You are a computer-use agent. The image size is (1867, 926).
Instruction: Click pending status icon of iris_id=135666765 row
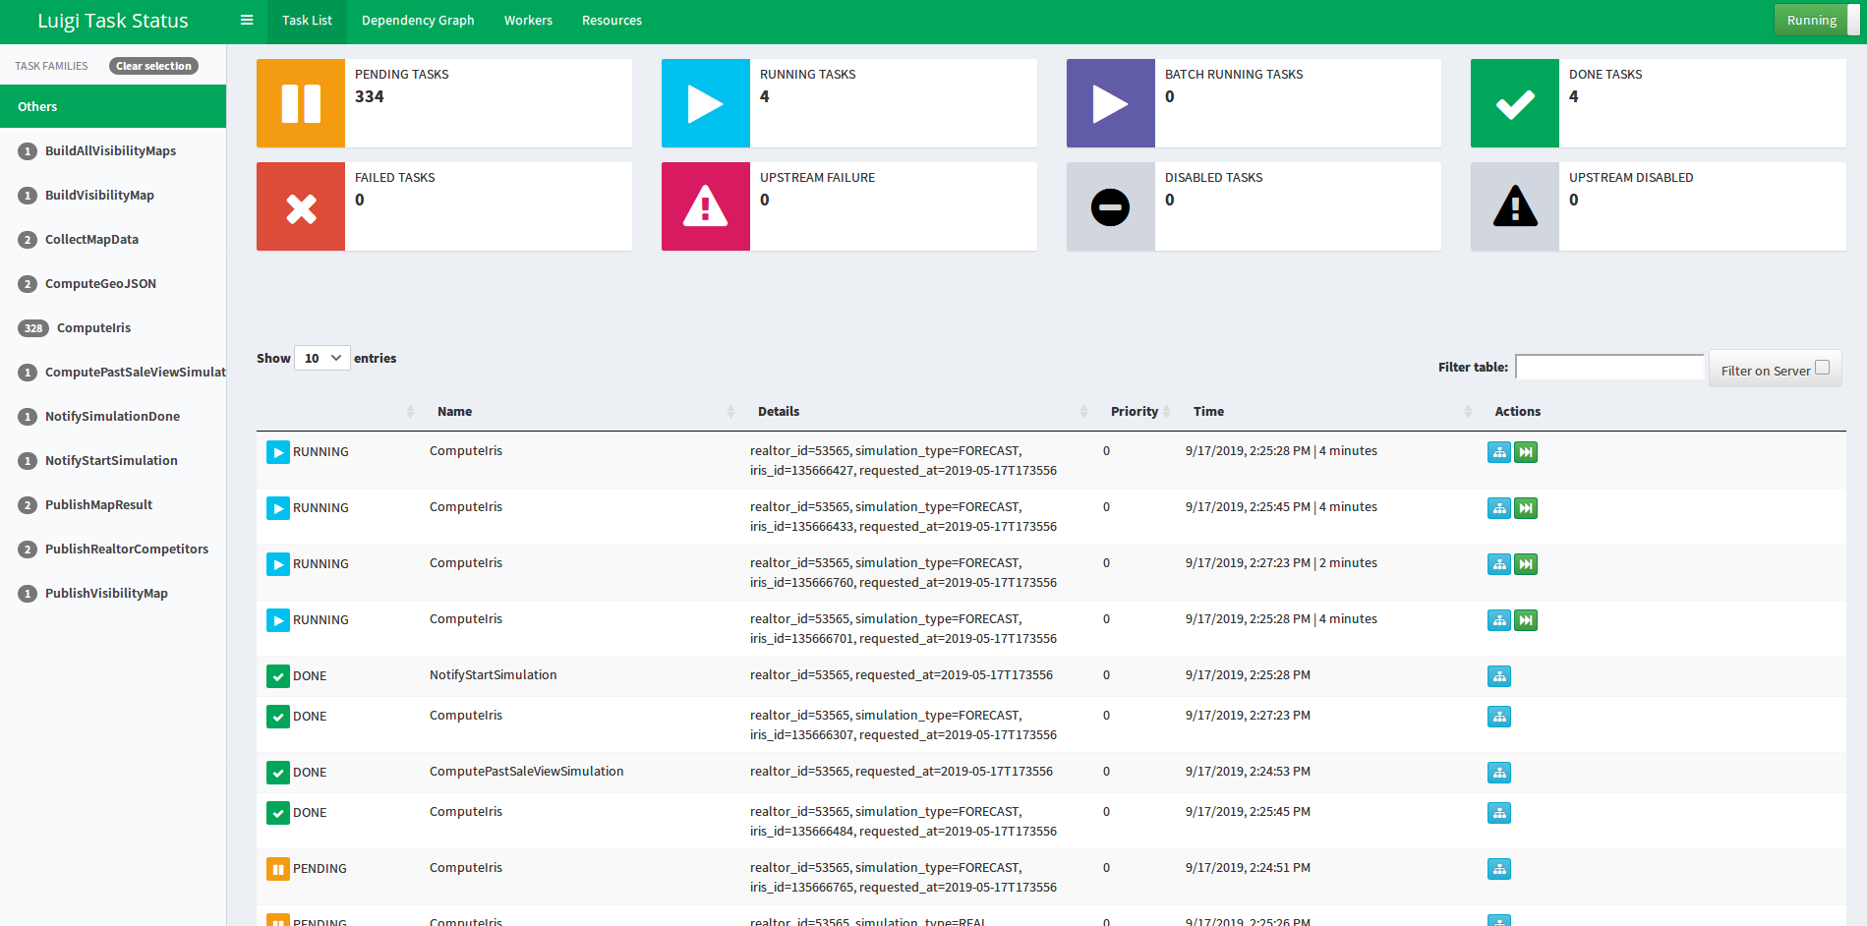tap(278, 869)
